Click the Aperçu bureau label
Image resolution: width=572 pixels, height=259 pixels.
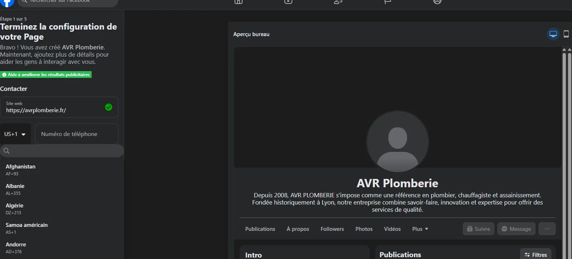tap(251, 34)
